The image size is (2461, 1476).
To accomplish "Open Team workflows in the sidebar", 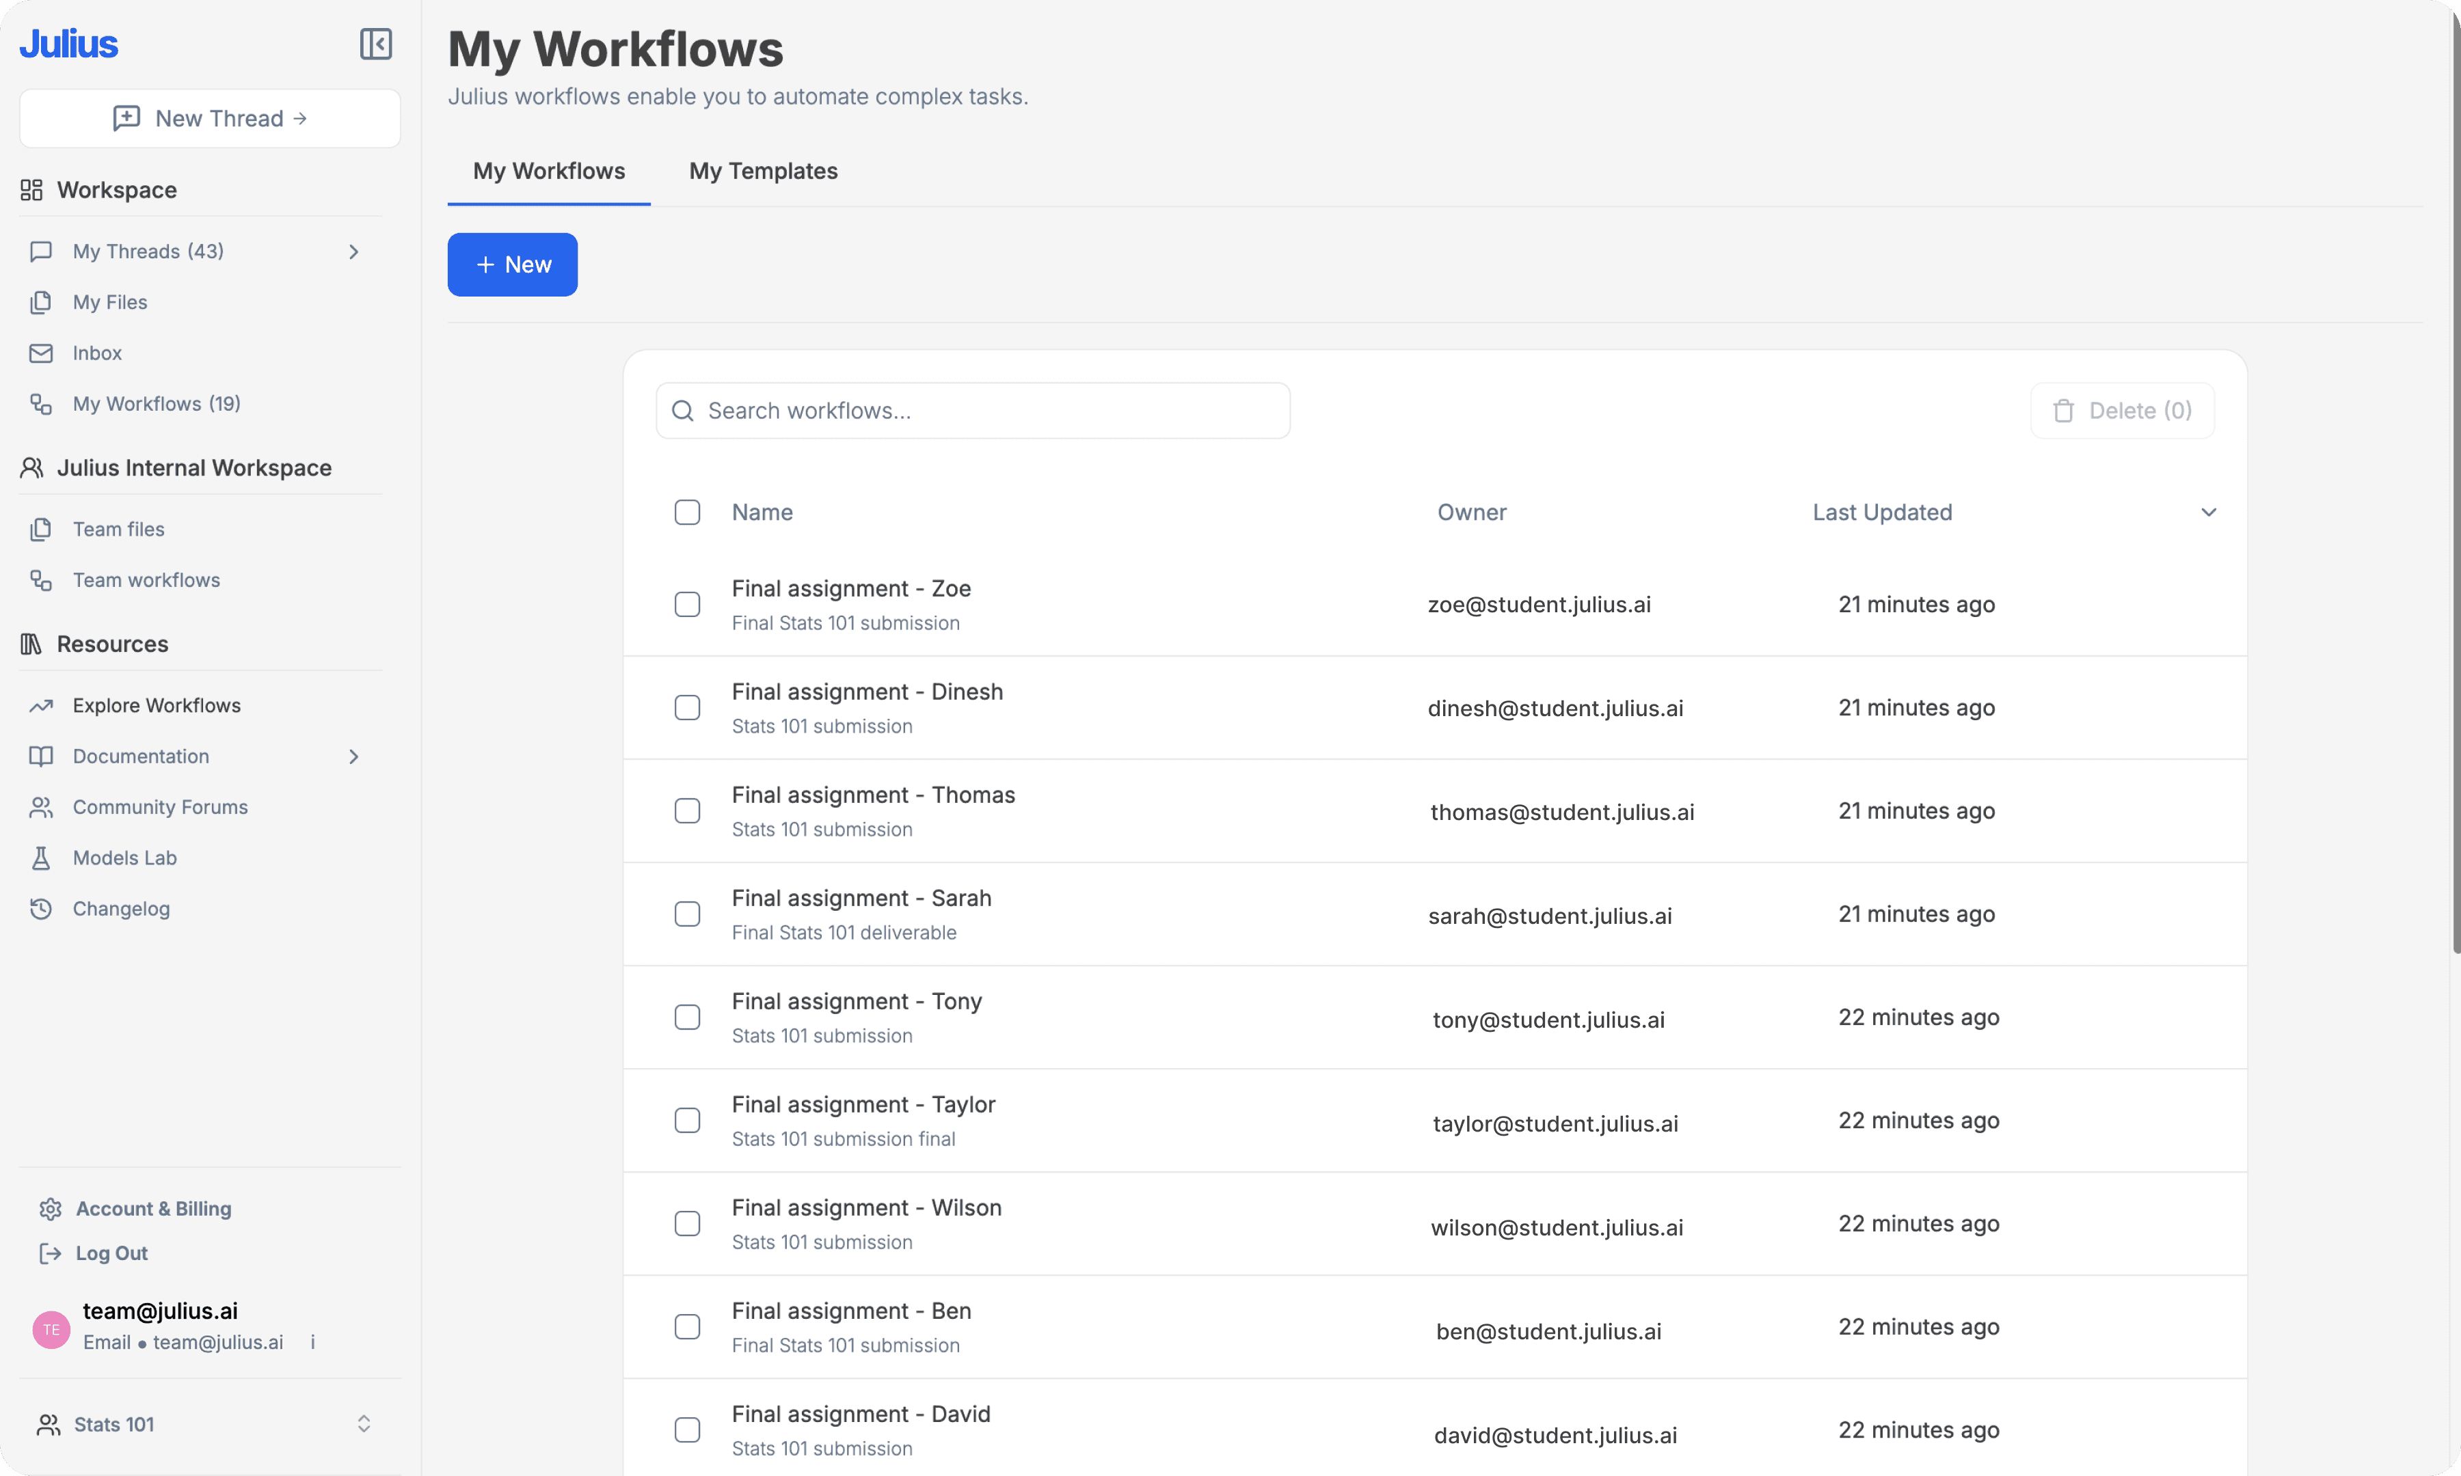I will click(146, 580).
